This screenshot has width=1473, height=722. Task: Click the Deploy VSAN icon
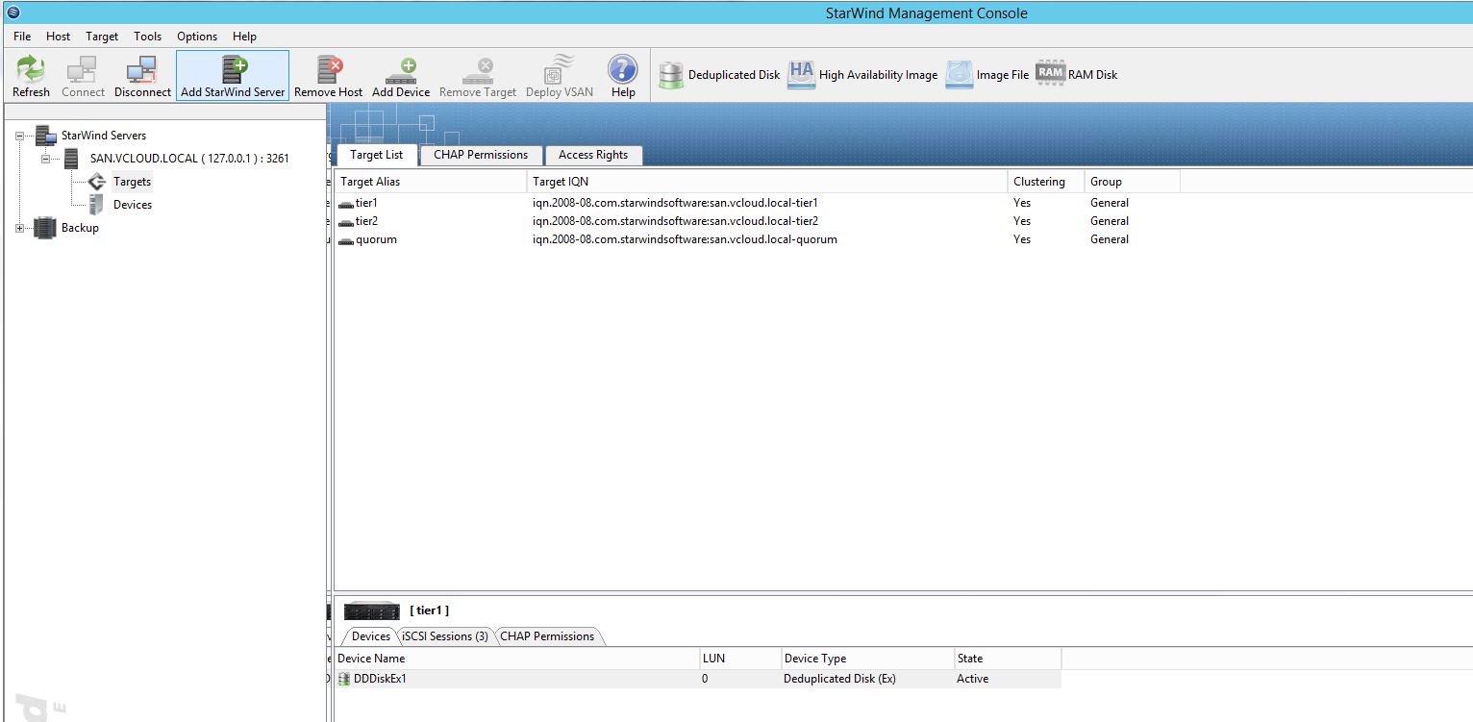pos(560,69)
